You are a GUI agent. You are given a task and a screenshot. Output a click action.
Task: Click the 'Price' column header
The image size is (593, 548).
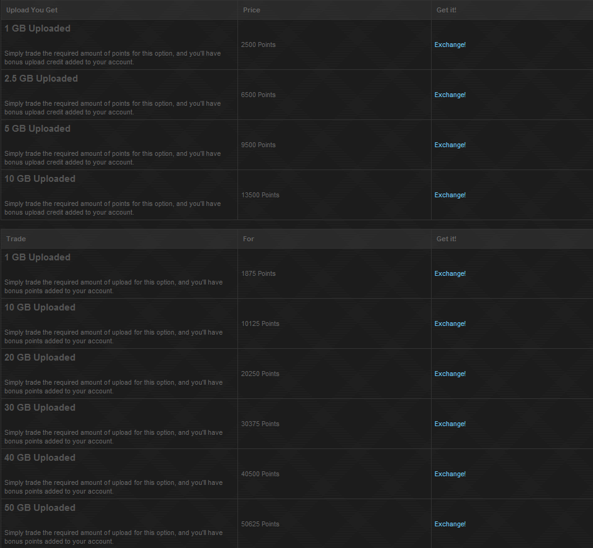pyautogui.click(x=335, y=10)
